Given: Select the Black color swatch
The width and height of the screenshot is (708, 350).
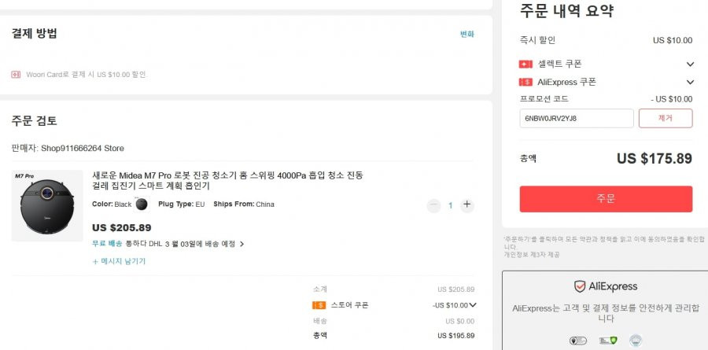Looking at the screenshot, I should (142, 204).
